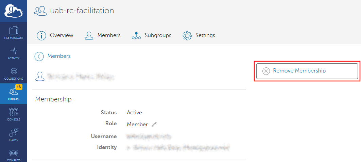Click the Remove Membership button
The height and width of the screenshot is (162, 361).
pyautogui.click(x=307, y=71)
